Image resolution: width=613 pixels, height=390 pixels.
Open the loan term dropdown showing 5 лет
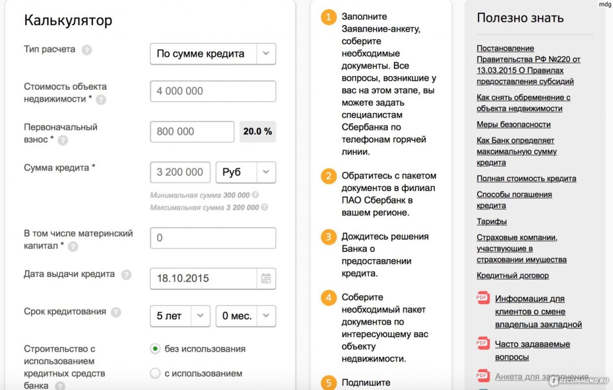point(179,315)
